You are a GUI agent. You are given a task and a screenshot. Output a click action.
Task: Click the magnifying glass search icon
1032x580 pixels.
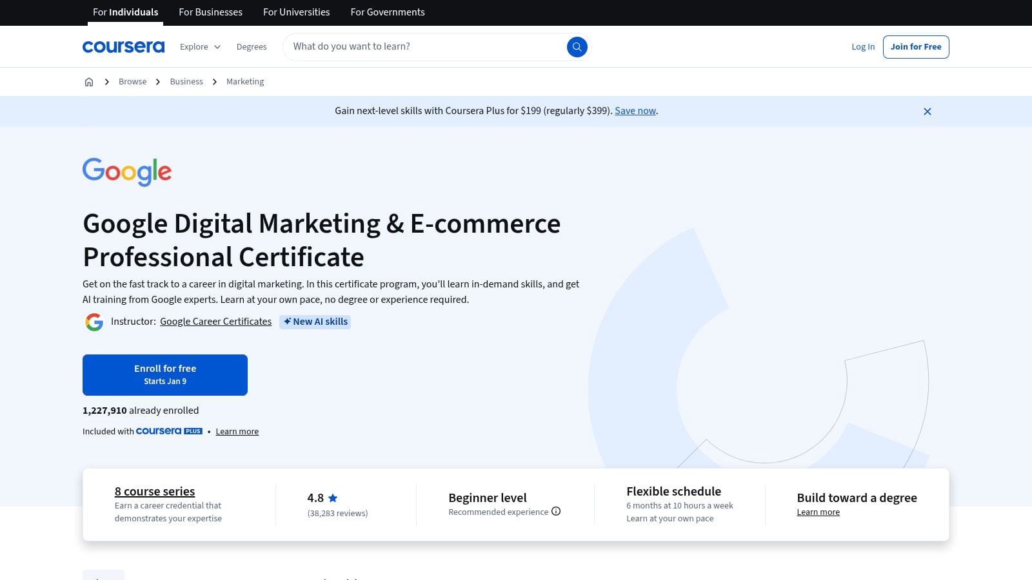coord(577,46)
